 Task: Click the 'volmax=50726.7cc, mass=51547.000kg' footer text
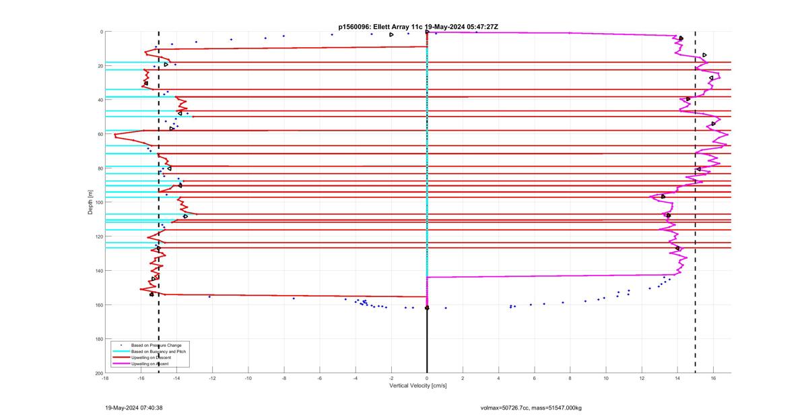531,408
